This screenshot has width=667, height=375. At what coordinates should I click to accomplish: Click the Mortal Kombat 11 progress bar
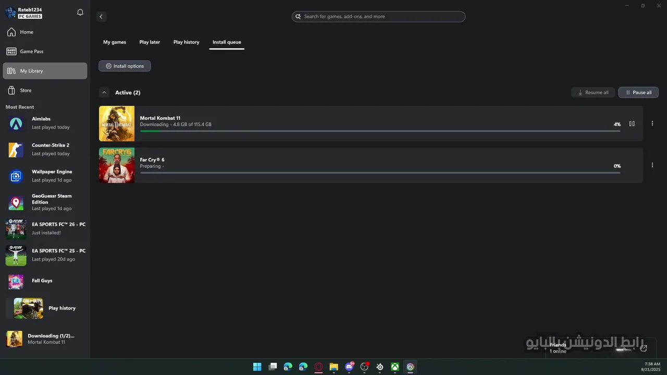click(x=380, y=131)
